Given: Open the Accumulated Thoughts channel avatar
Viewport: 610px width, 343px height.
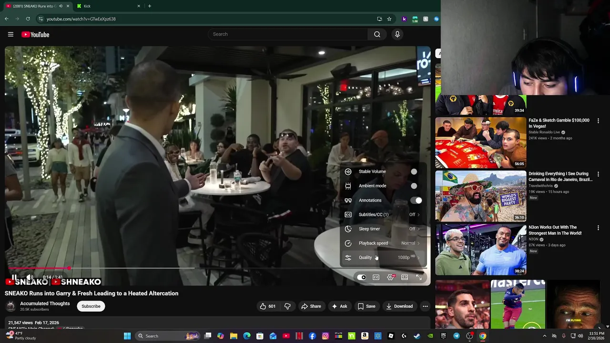Looking at the screenshot, I should coord(10,306).
